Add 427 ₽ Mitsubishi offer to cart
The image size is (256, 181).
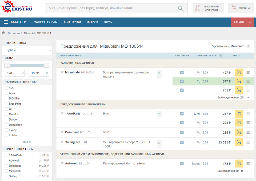tap(239, 72)
